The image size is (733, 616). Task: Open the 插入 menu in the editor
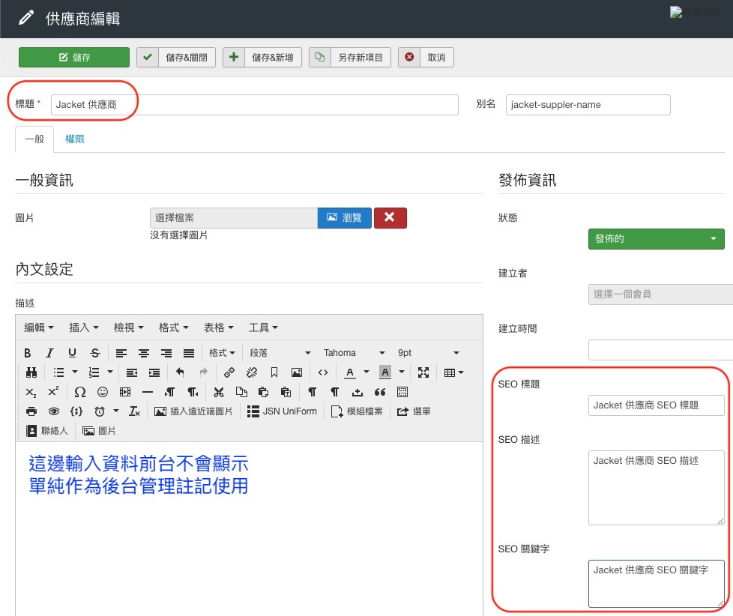tap(84, 327)
